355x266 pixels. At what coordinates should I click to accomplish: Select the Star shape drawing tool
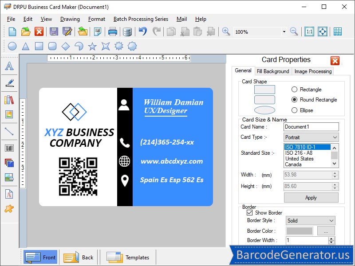click(92, 46)
